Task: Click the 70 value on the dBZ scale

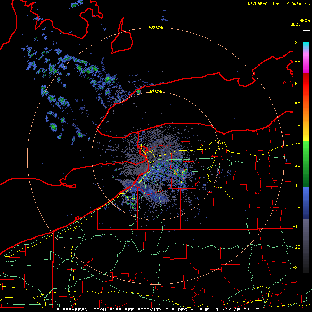Action: pyautogui.click(x=298, y=63)
